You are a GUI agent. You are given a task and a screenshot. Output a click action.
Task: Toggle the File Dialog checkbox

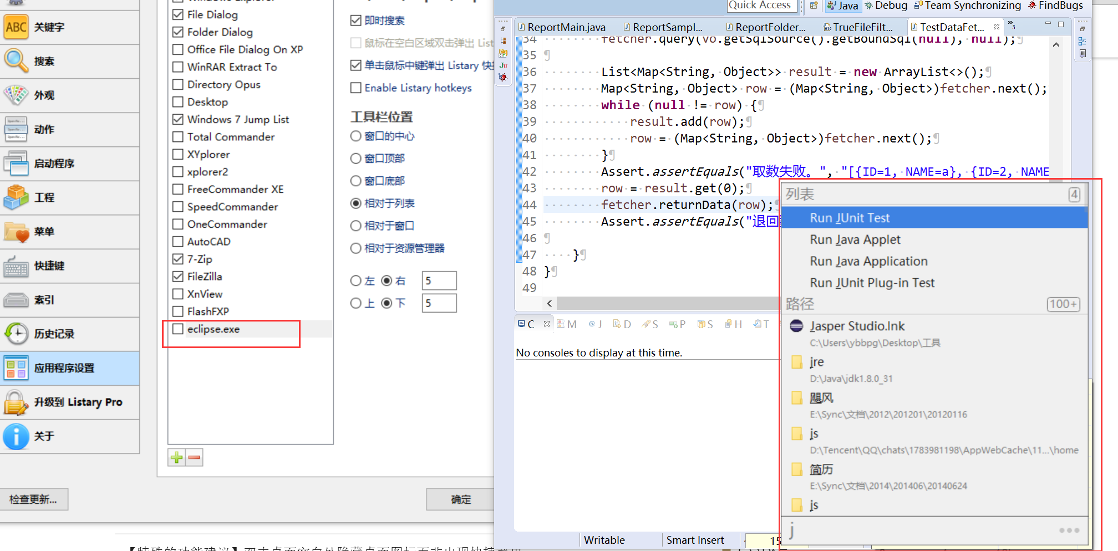(x=178, y=14)
